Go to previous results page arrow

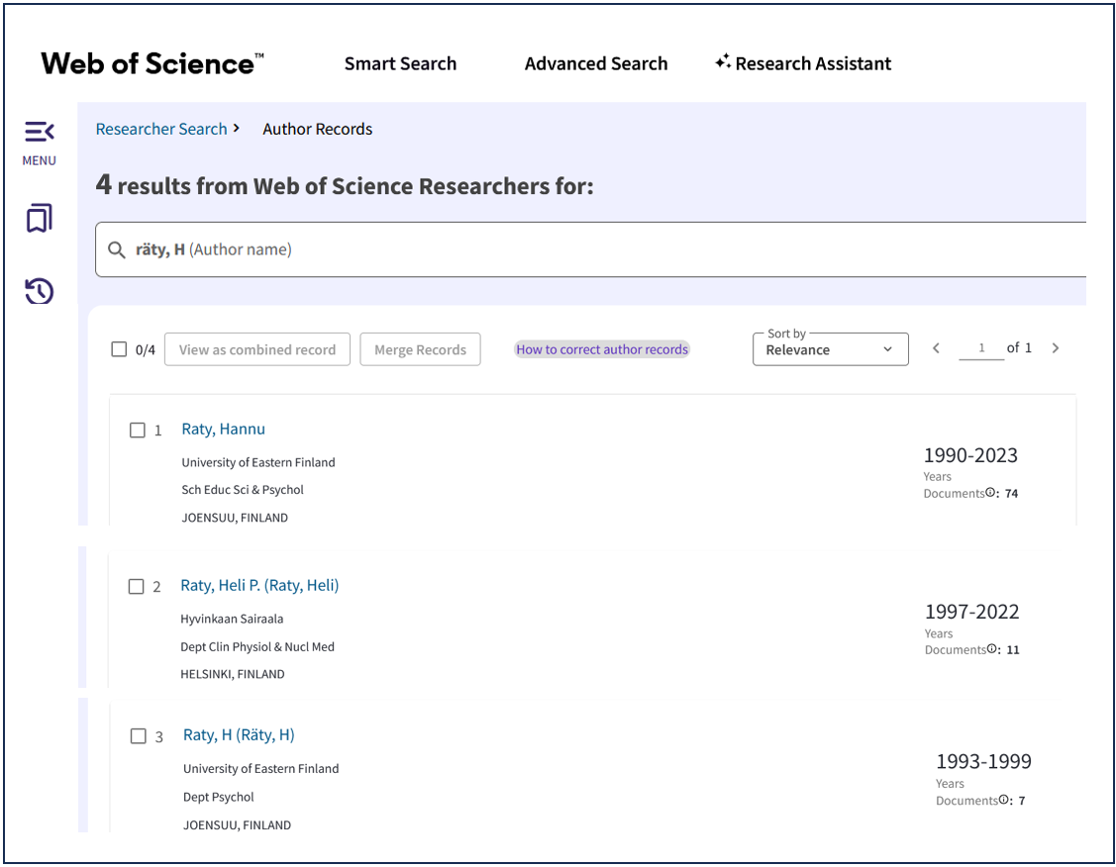pyautogui.click(x=936, y=347)
